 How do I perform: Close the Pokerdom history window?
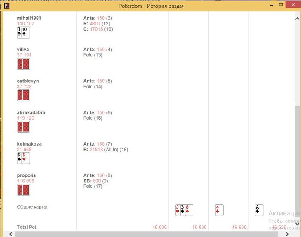coord(293,5)
